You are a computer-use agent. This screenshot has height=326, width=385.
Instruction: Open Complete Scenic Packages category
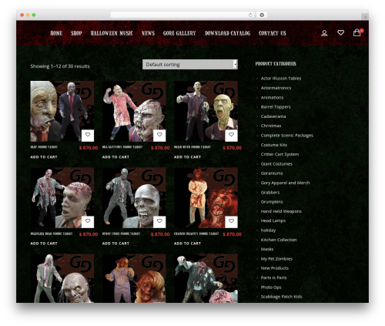(287, 136)
